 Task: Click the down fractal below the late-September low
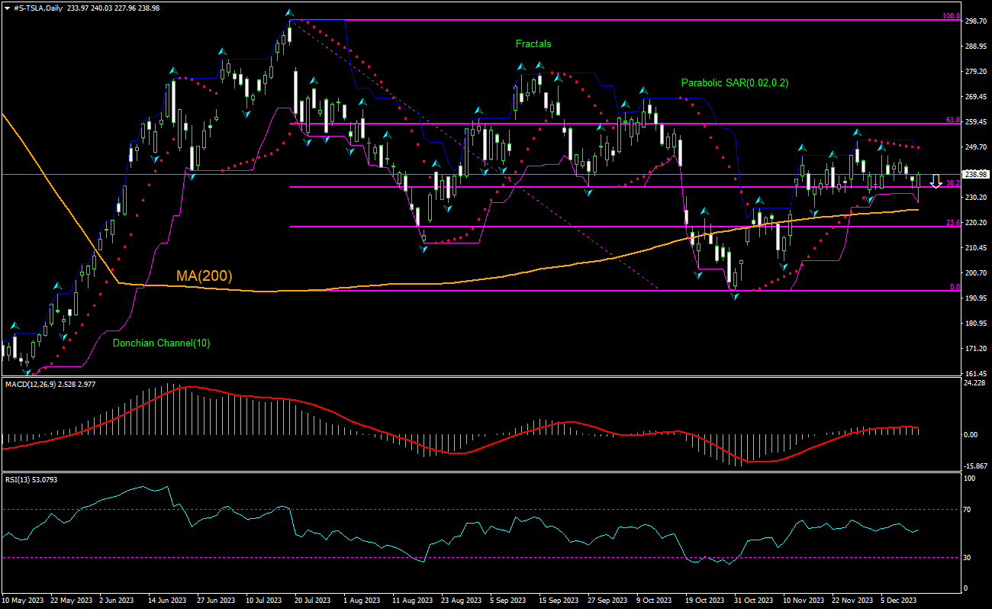[x=588, y=192]
